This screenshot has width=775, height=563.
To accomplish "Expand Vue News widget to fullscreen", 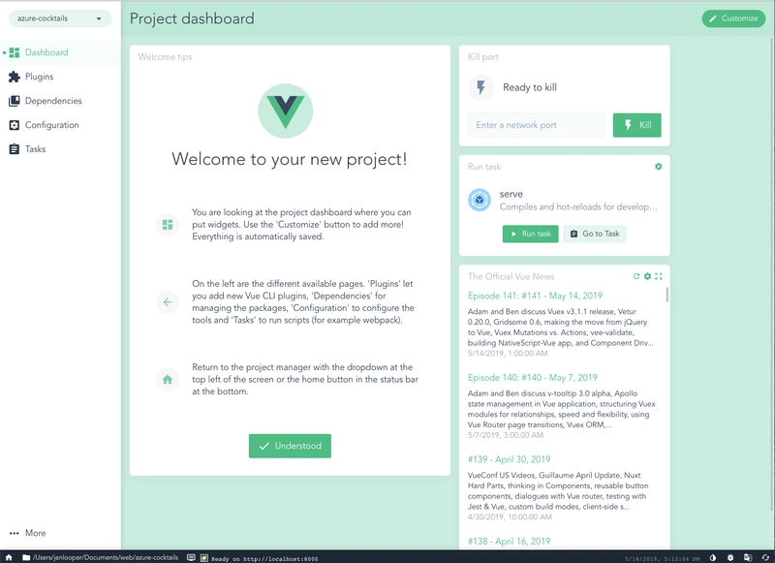I will [x=659, y=276].
